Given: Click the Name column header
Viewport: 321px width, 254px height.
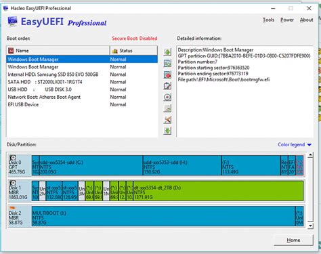Looking at the screenshot, I should pos(58,51).
